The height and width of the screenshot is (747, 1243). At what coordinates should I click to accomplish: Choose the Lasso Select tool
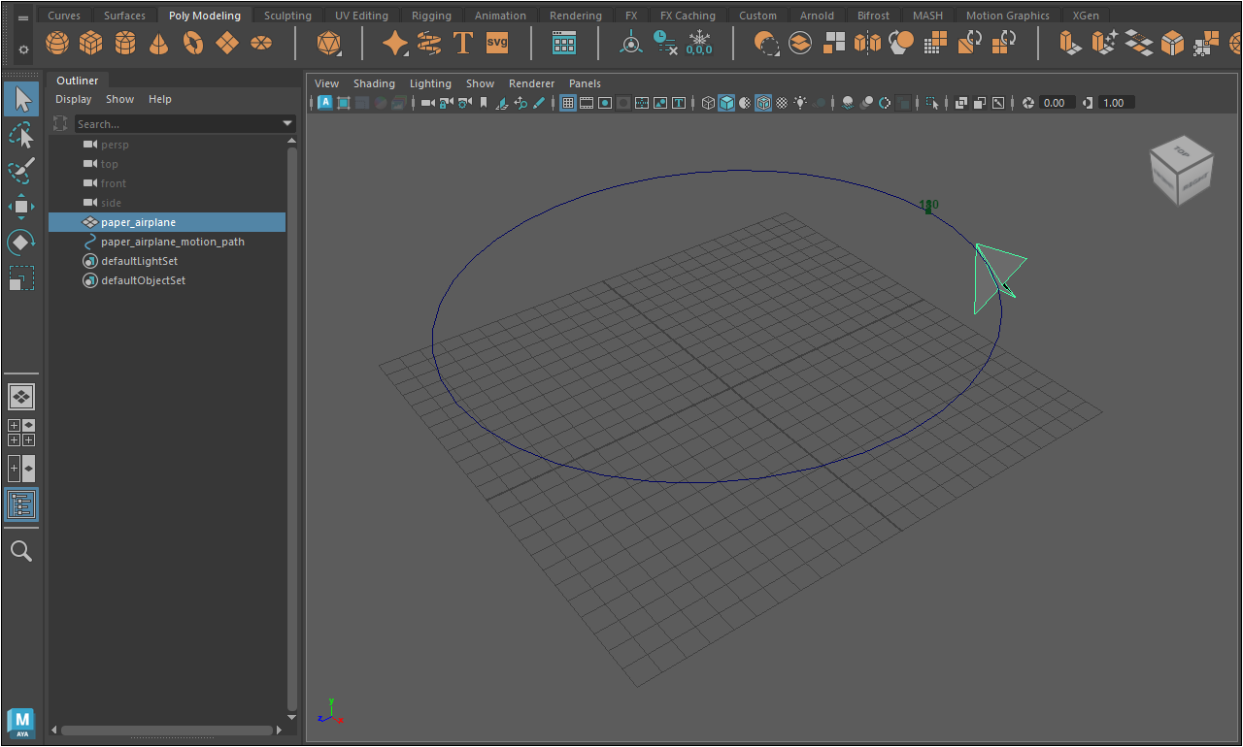pos(21,136)
